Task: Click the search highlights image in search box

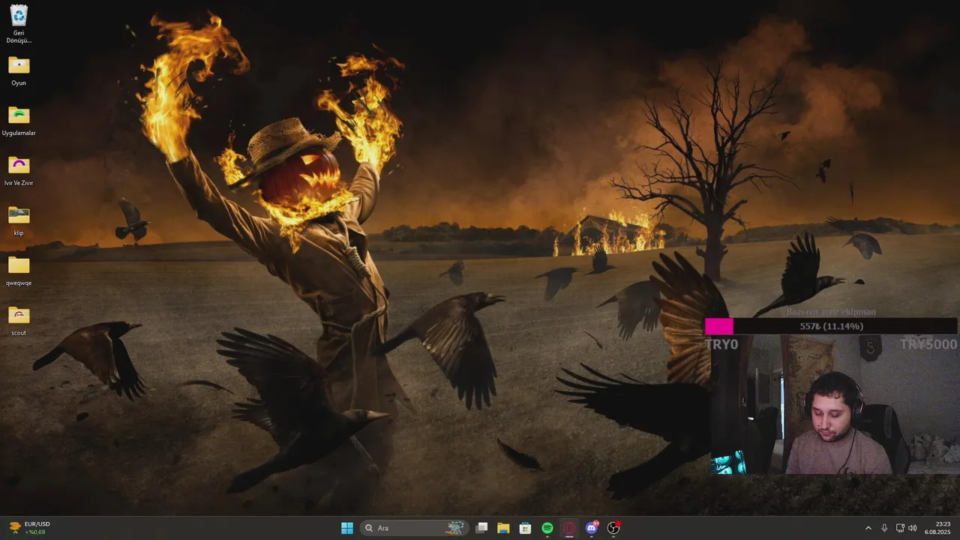Action: coord(455,528)
